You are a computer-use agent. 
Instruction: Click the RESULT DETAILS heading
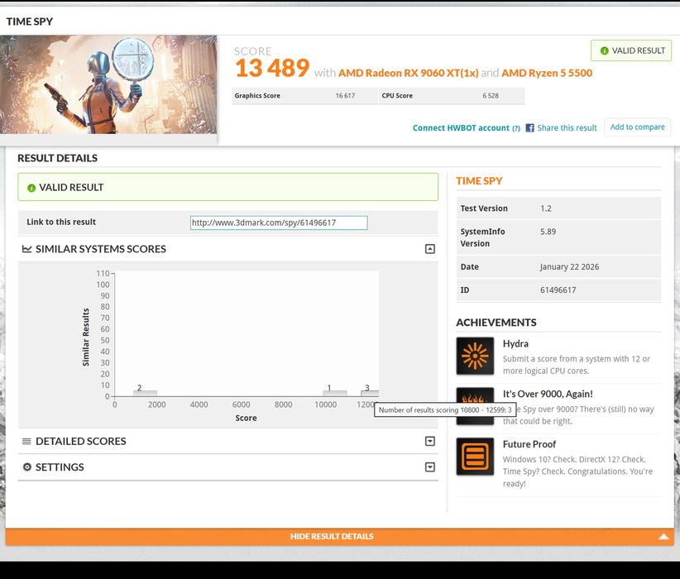[57, 158]
